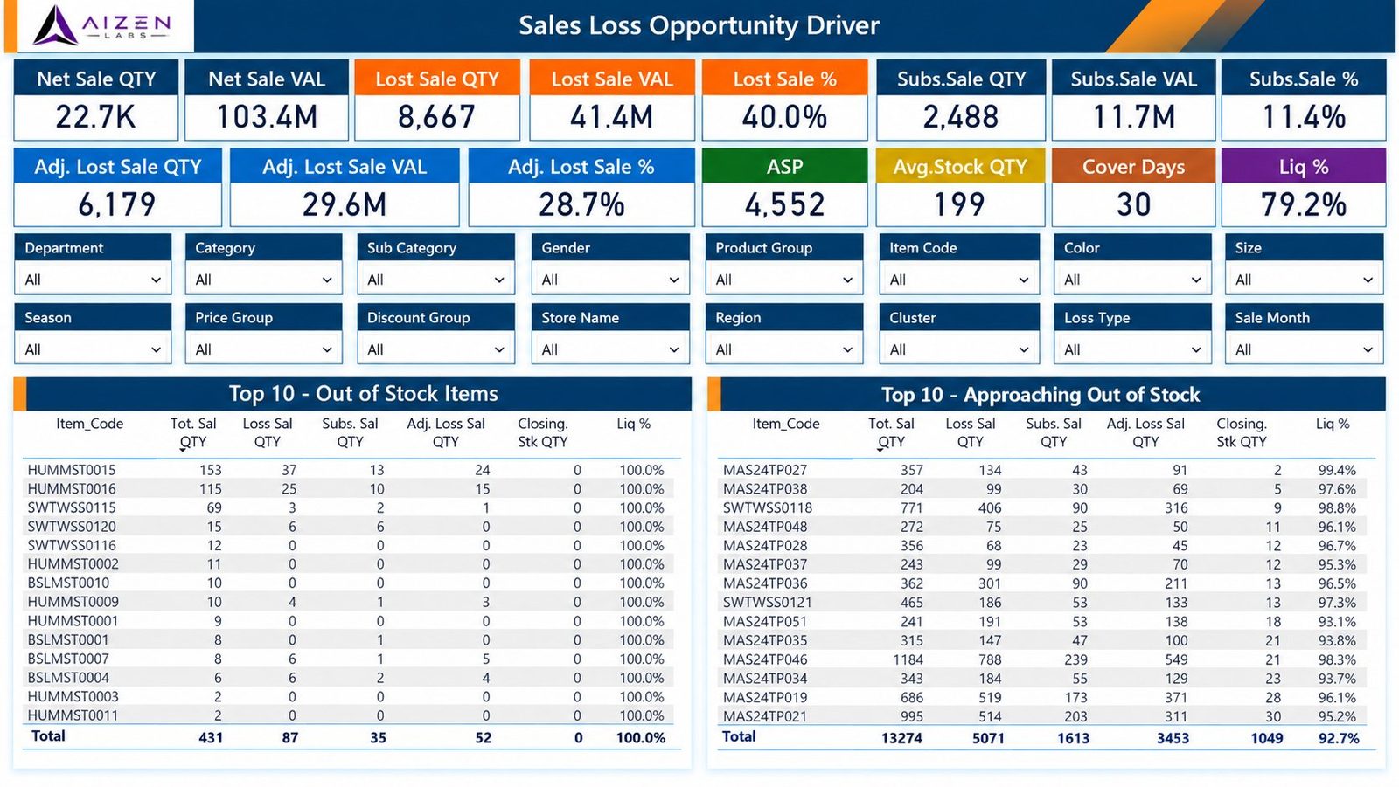This screenshot has width=1399, height=787.
Task: Click item BSLMST0007 in Out of Stock list
Action: click(350, 659)
